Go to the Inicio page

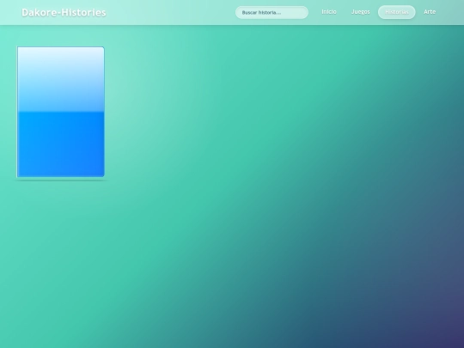(329, 12)
